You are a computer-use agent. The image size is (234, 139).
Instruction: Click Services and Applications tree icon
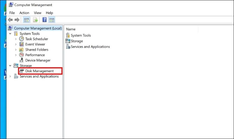tap(16, 76)
